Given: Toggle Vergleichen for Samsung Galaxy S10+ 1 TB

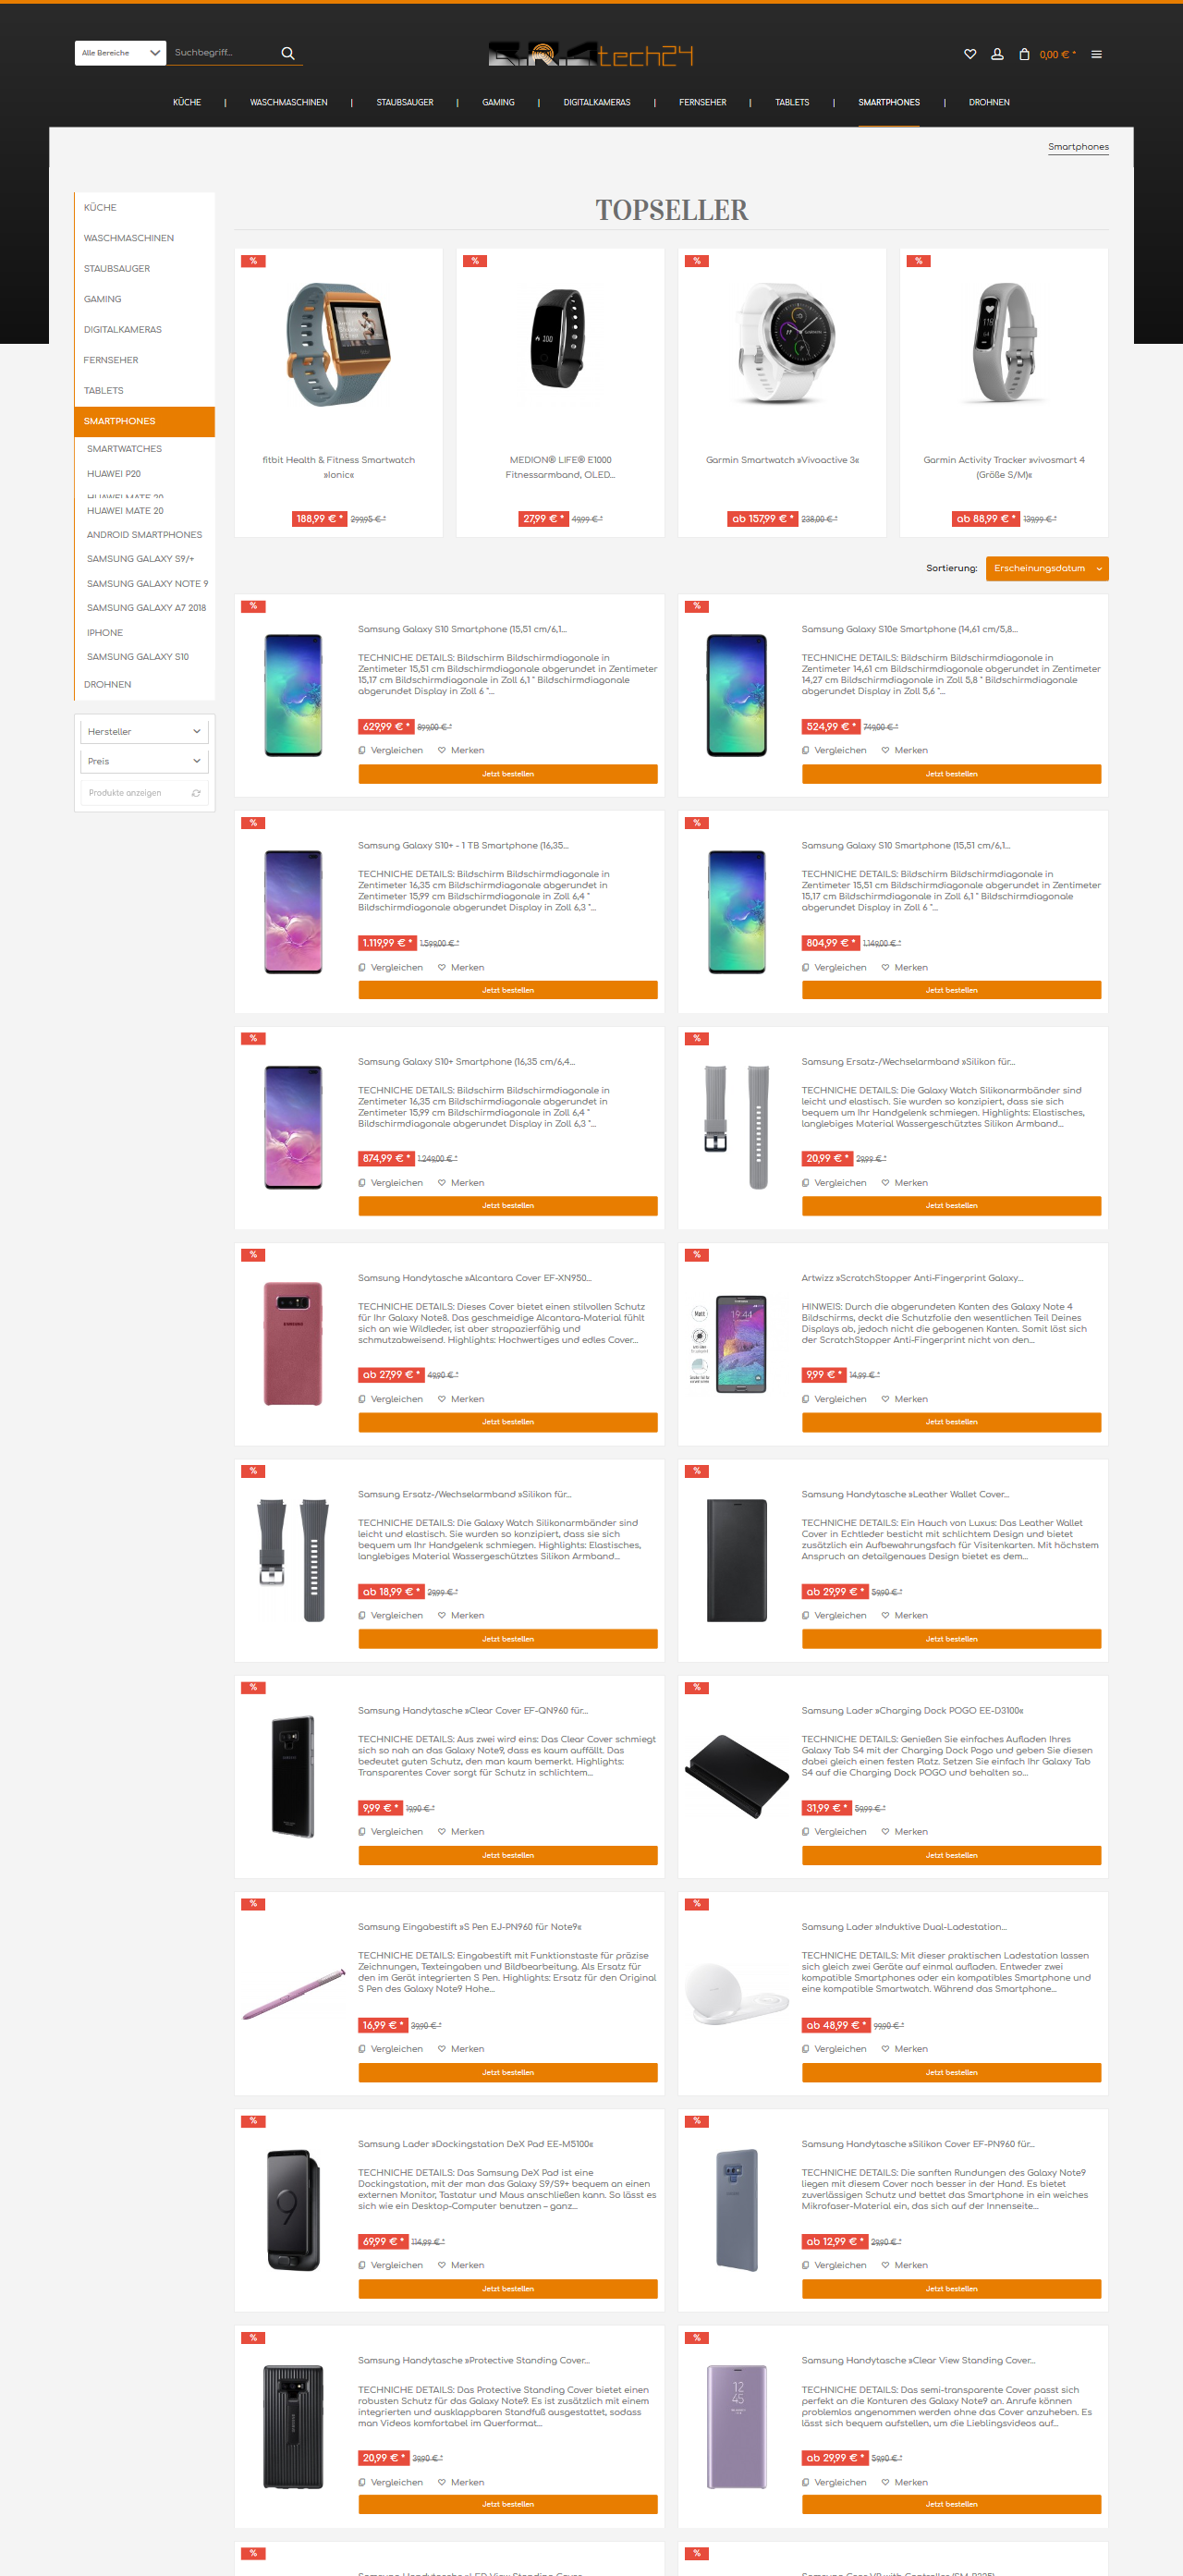Looking at the screenshot, I should pos(390,967).
